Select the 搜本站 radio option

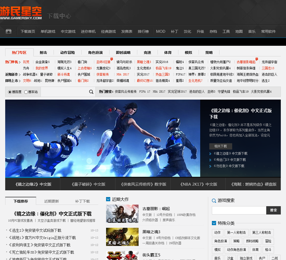(26, 92)
